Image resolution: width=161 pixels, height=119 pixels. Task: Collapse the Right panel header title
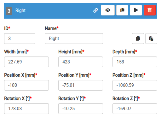pyautogui.click(x=20, y=10)
